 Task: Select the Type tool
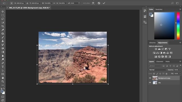[x=3, y=67]
